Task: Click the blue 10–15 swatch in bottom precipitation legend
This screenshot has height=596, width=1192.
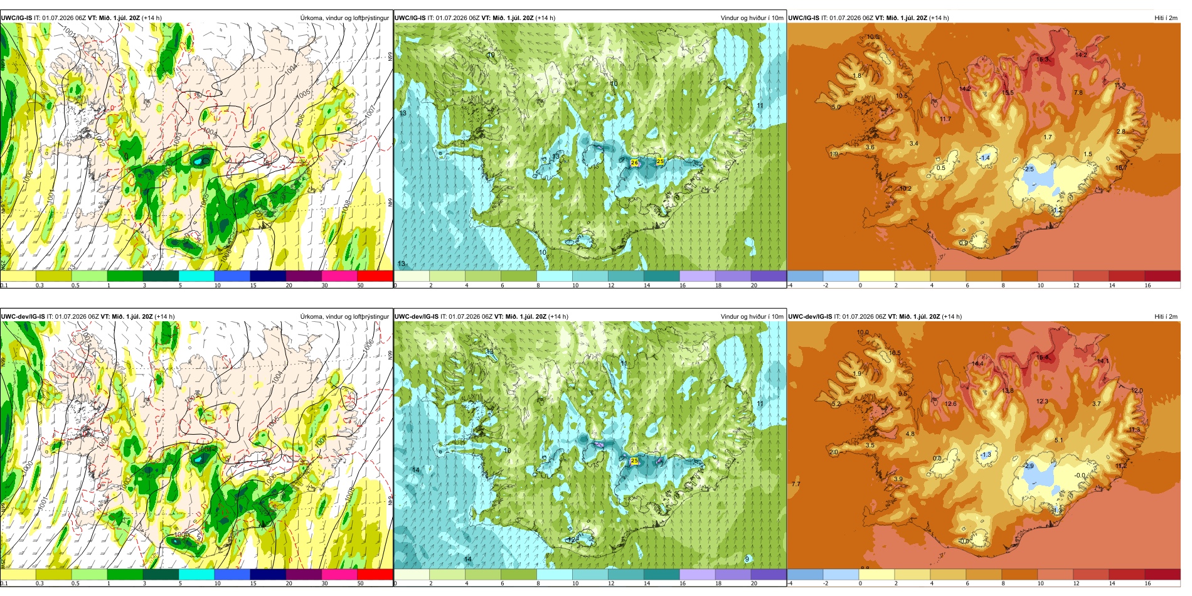Action: coord(232,575)
